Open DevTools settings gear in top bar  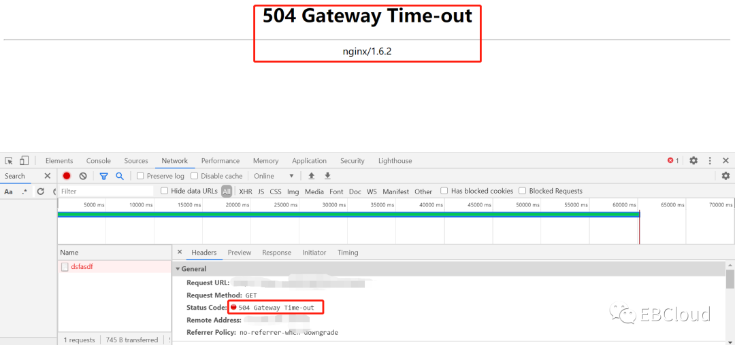point(693,161)
